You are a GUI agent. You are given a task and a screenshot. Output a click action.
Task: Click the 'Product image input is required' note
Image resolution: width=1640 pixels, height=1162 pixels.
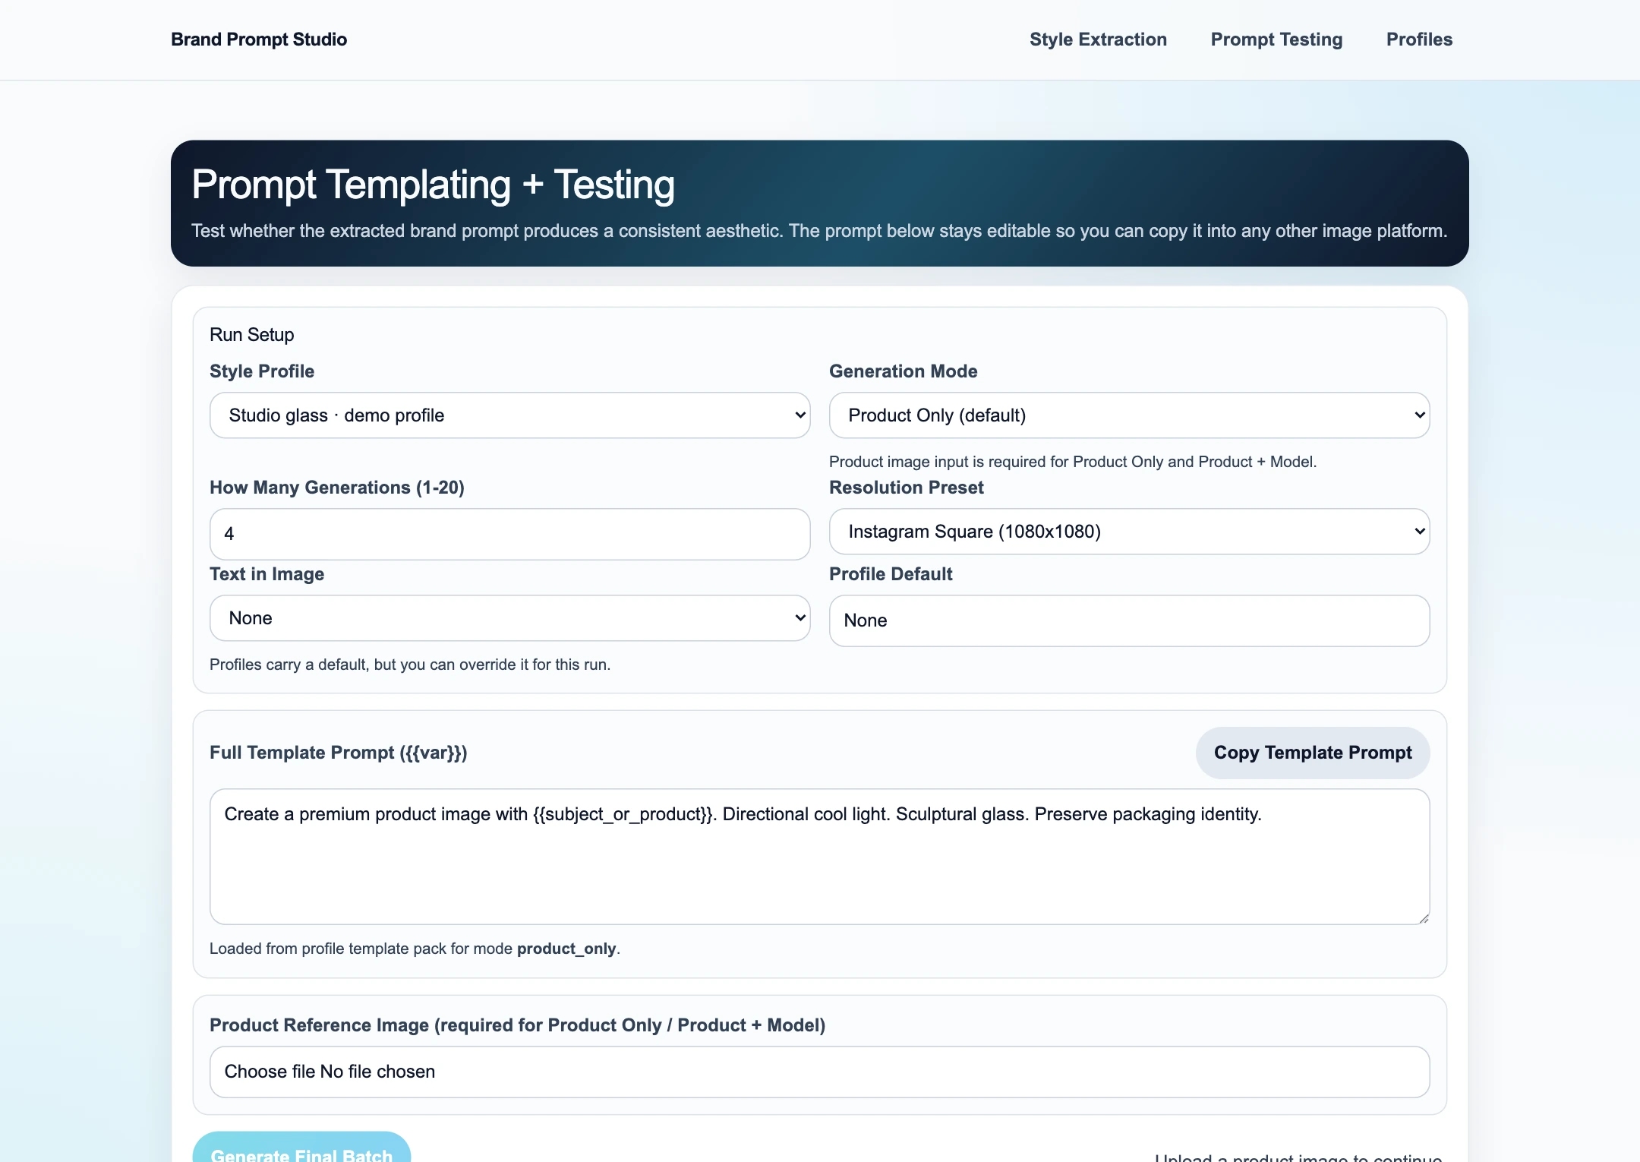(x=1073, y=462)
